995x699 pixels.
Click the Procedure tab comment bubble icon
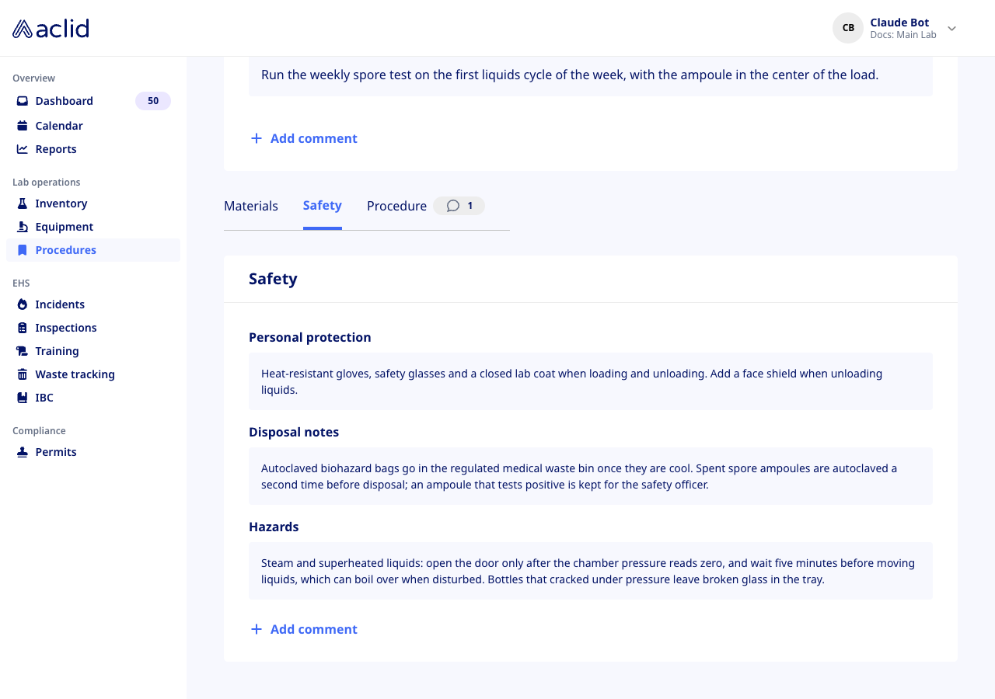(x=453, y=206)
